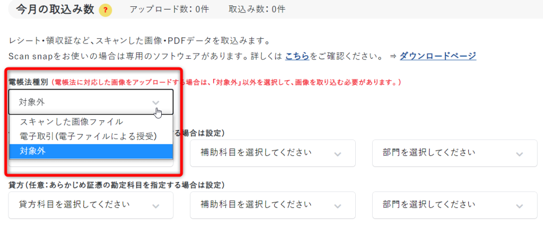543x228 pixels.
Task: Open 貸方 row 補助科目を選択してください dropdown
Action: pos(273,205)
